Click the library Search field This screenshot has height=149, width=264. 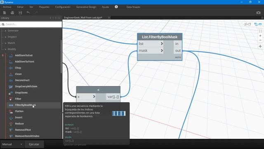pos(31,24)
